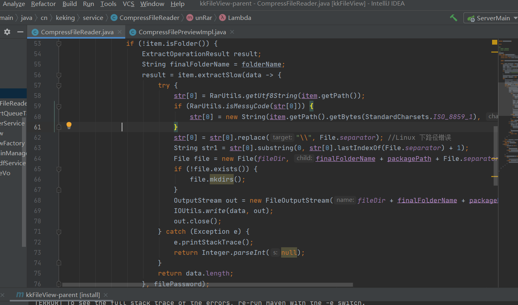Click line number 58 in the gutter

pos(37,96)
